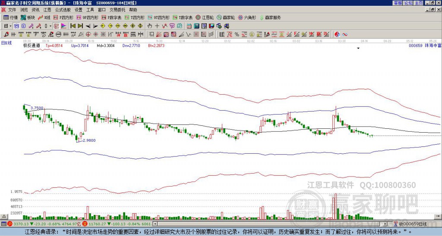Click the 主页 homepage button
442x236 pixels.
click(418, 3)
